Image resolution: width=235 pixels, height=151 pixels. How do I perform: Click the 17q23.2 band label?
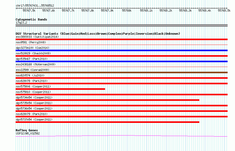pyautogui.click(x=21, y=23)
